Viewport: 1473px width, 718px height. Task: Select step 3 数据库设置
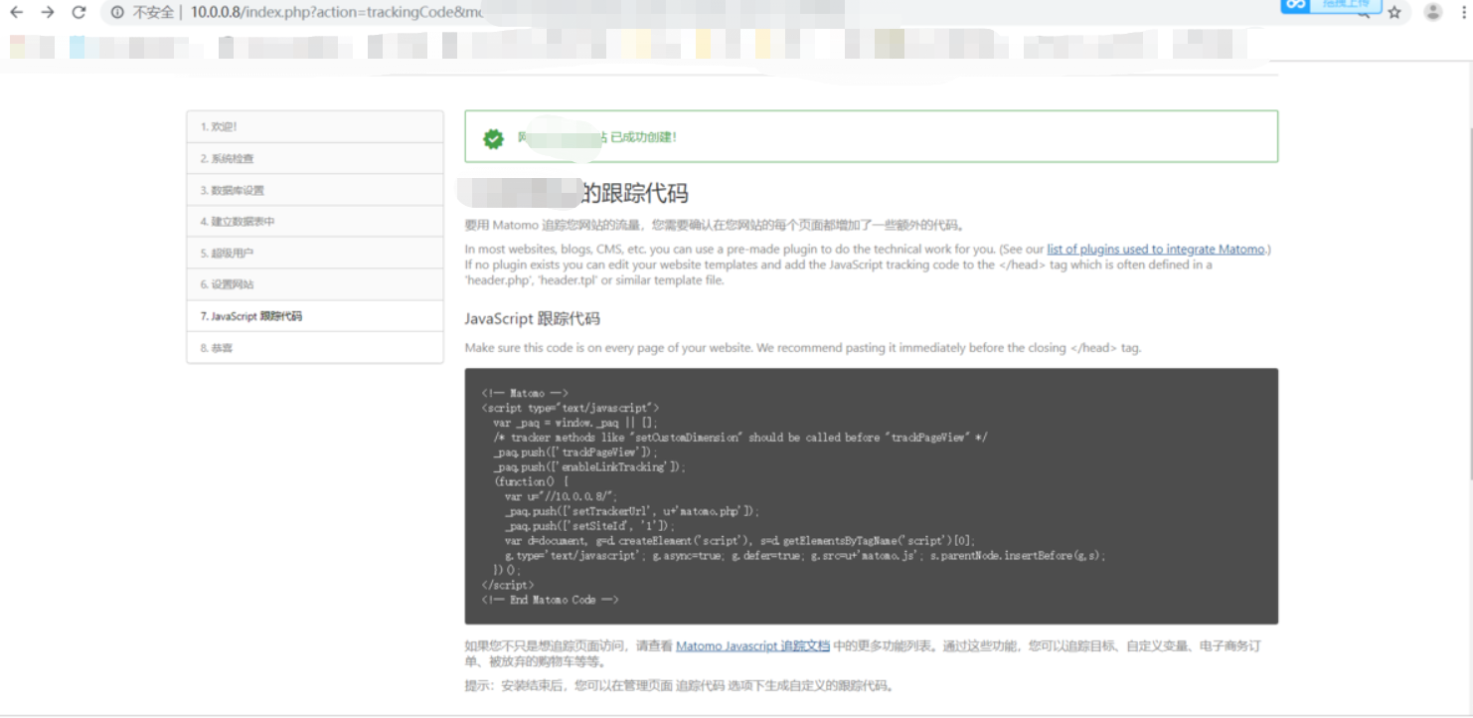pos(314,190)
